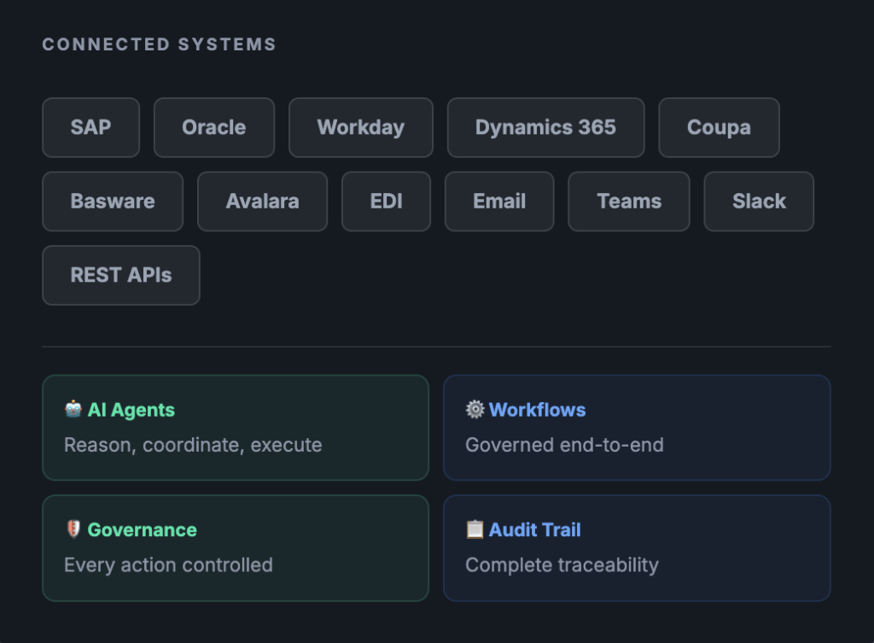
Task: Open the Workflows heading
Action: (538, 410)
